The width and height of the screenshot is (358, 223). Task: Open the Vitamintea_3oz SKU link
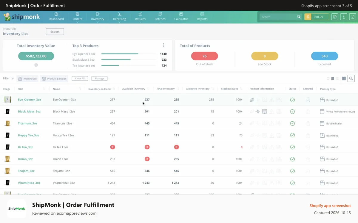(29, 183)
